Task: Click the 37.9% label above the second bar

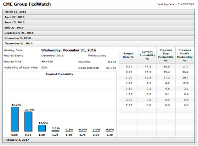Action: (x=30, y=110)
